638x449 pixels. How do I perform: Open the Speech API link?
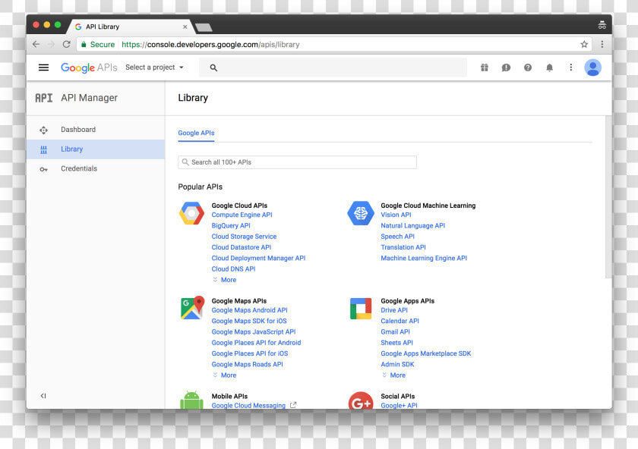[397, 237]
